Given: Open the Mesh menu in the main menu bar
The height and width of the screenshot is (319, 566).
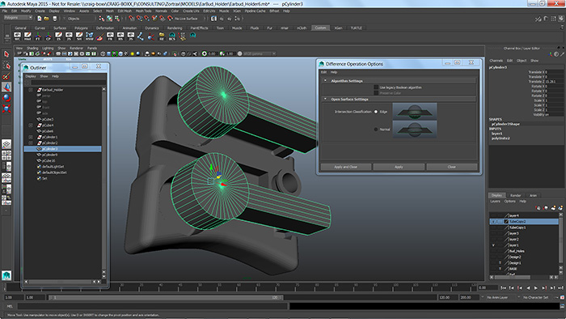Looking at the screenshot, I should tap(110, 11).
